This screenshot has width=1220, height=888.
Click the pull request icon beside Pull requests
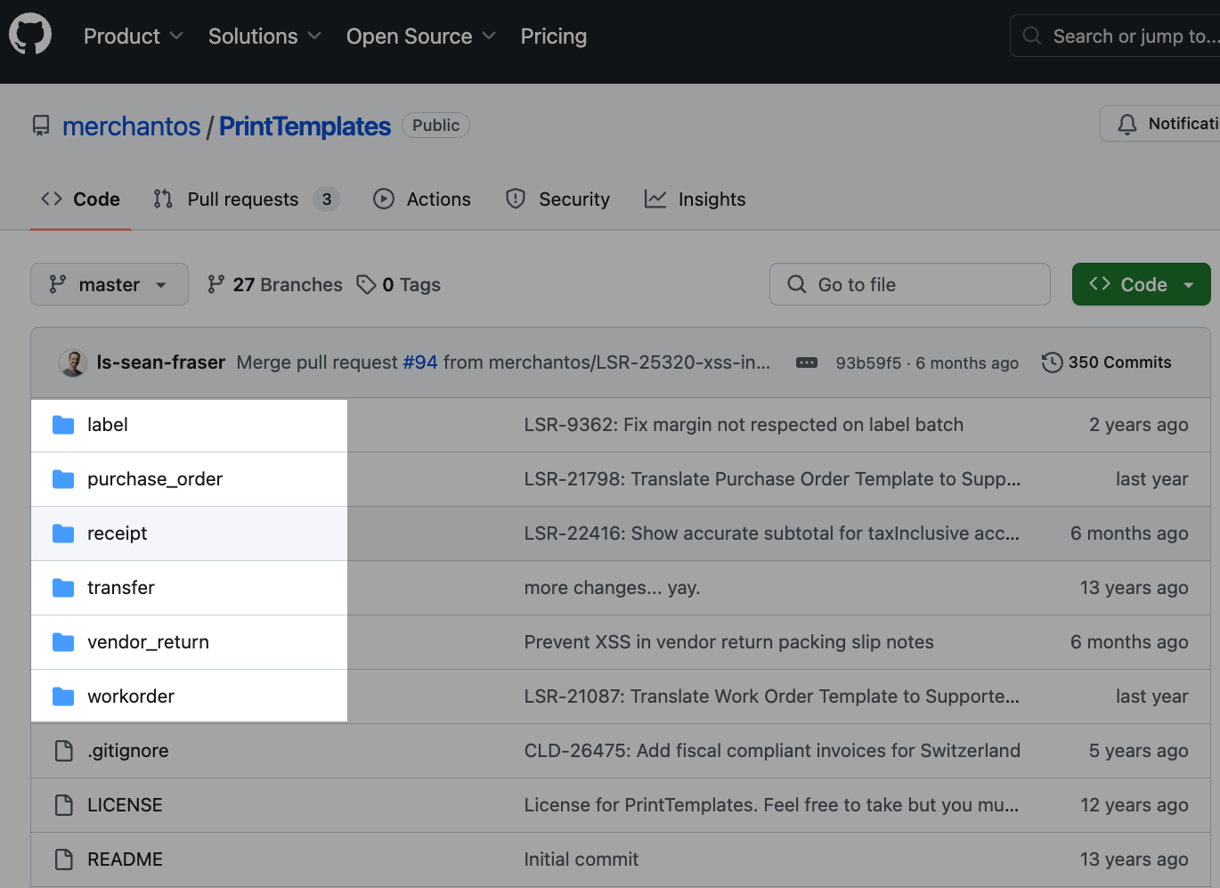pyautogui.click(x=163, y=199)
